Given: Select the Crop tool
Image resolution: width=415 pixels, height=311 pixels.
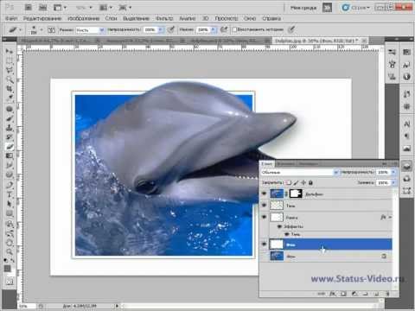Looking at the screenshot, I should [10, 89].
